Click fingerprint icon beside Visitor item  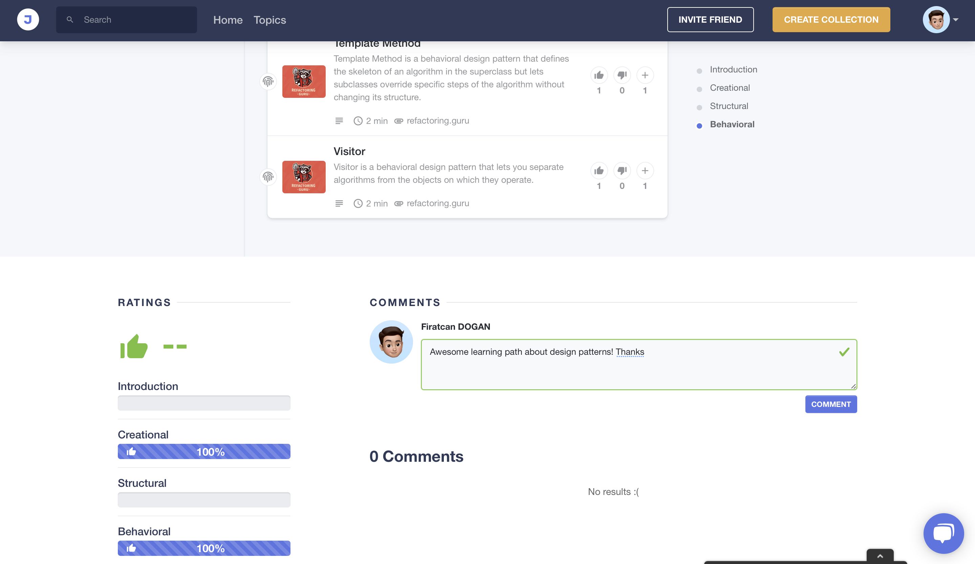tap(268, 177)
